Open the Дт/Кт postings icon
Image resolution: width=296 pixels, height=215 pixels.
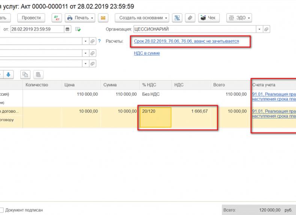57,18
